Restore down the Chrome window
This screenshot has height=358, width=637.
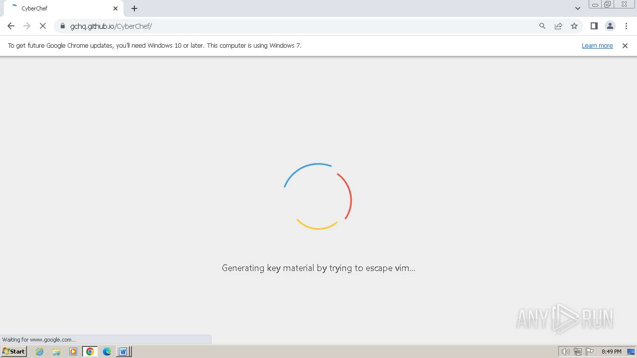click(x=608, y=4)
